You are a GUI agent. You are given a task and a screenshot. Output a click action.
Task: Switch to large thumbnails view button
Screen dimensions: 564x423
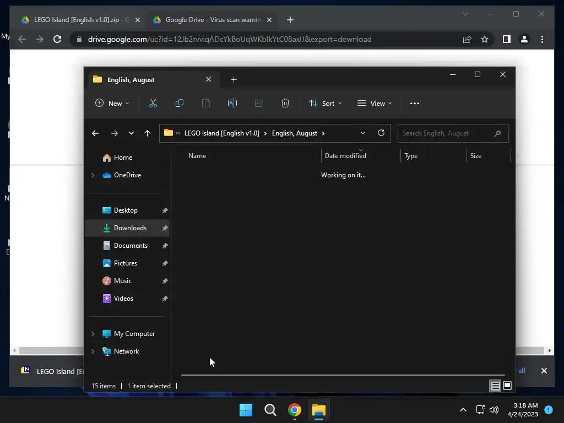tap(507, 386)
